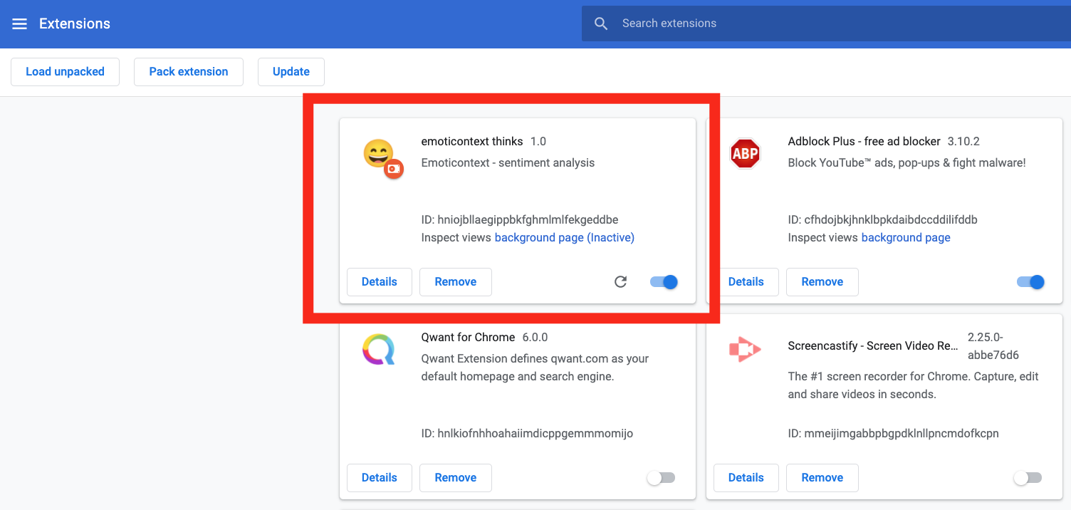
Task: Click the Qwant Extension default homepage description
Action: click(535, 368)
